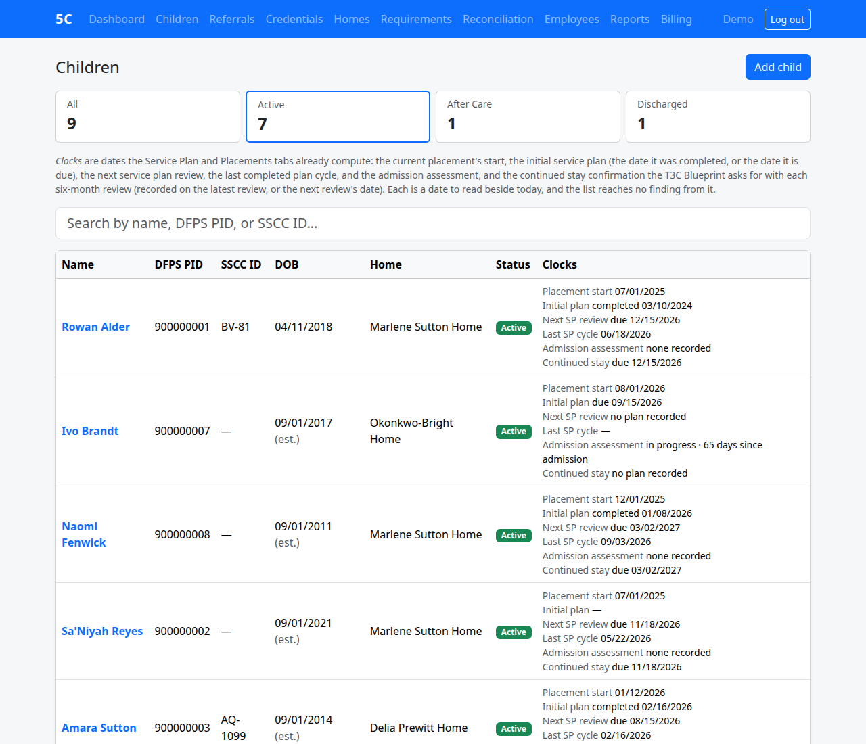Viewport: 866px width, 744px height.
Task: Go to Requirements page
Action: [416, 19]
